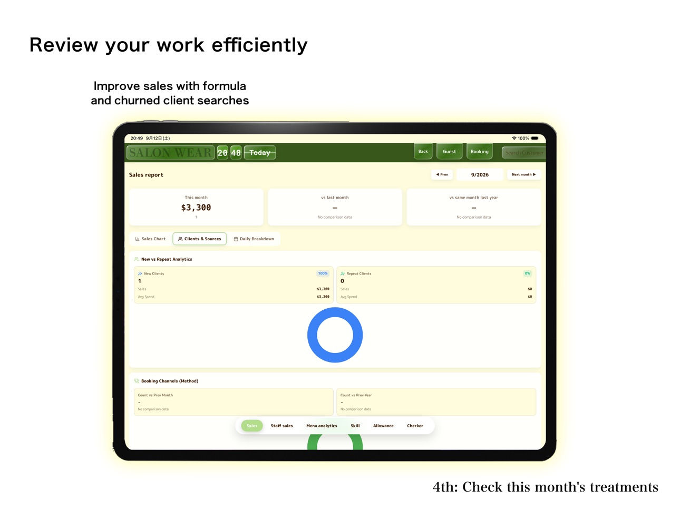Go to previous month with Prev
Image resolution: width=680 pixels, height=510 pixels.
point(442,174)
